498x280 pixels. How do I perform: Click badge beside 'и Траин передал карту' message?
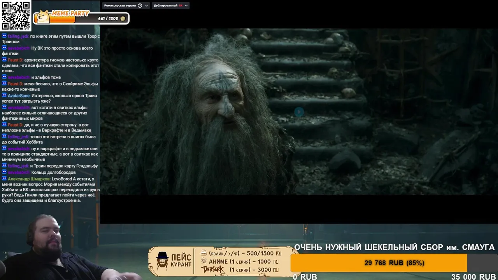tap(4, 166)
